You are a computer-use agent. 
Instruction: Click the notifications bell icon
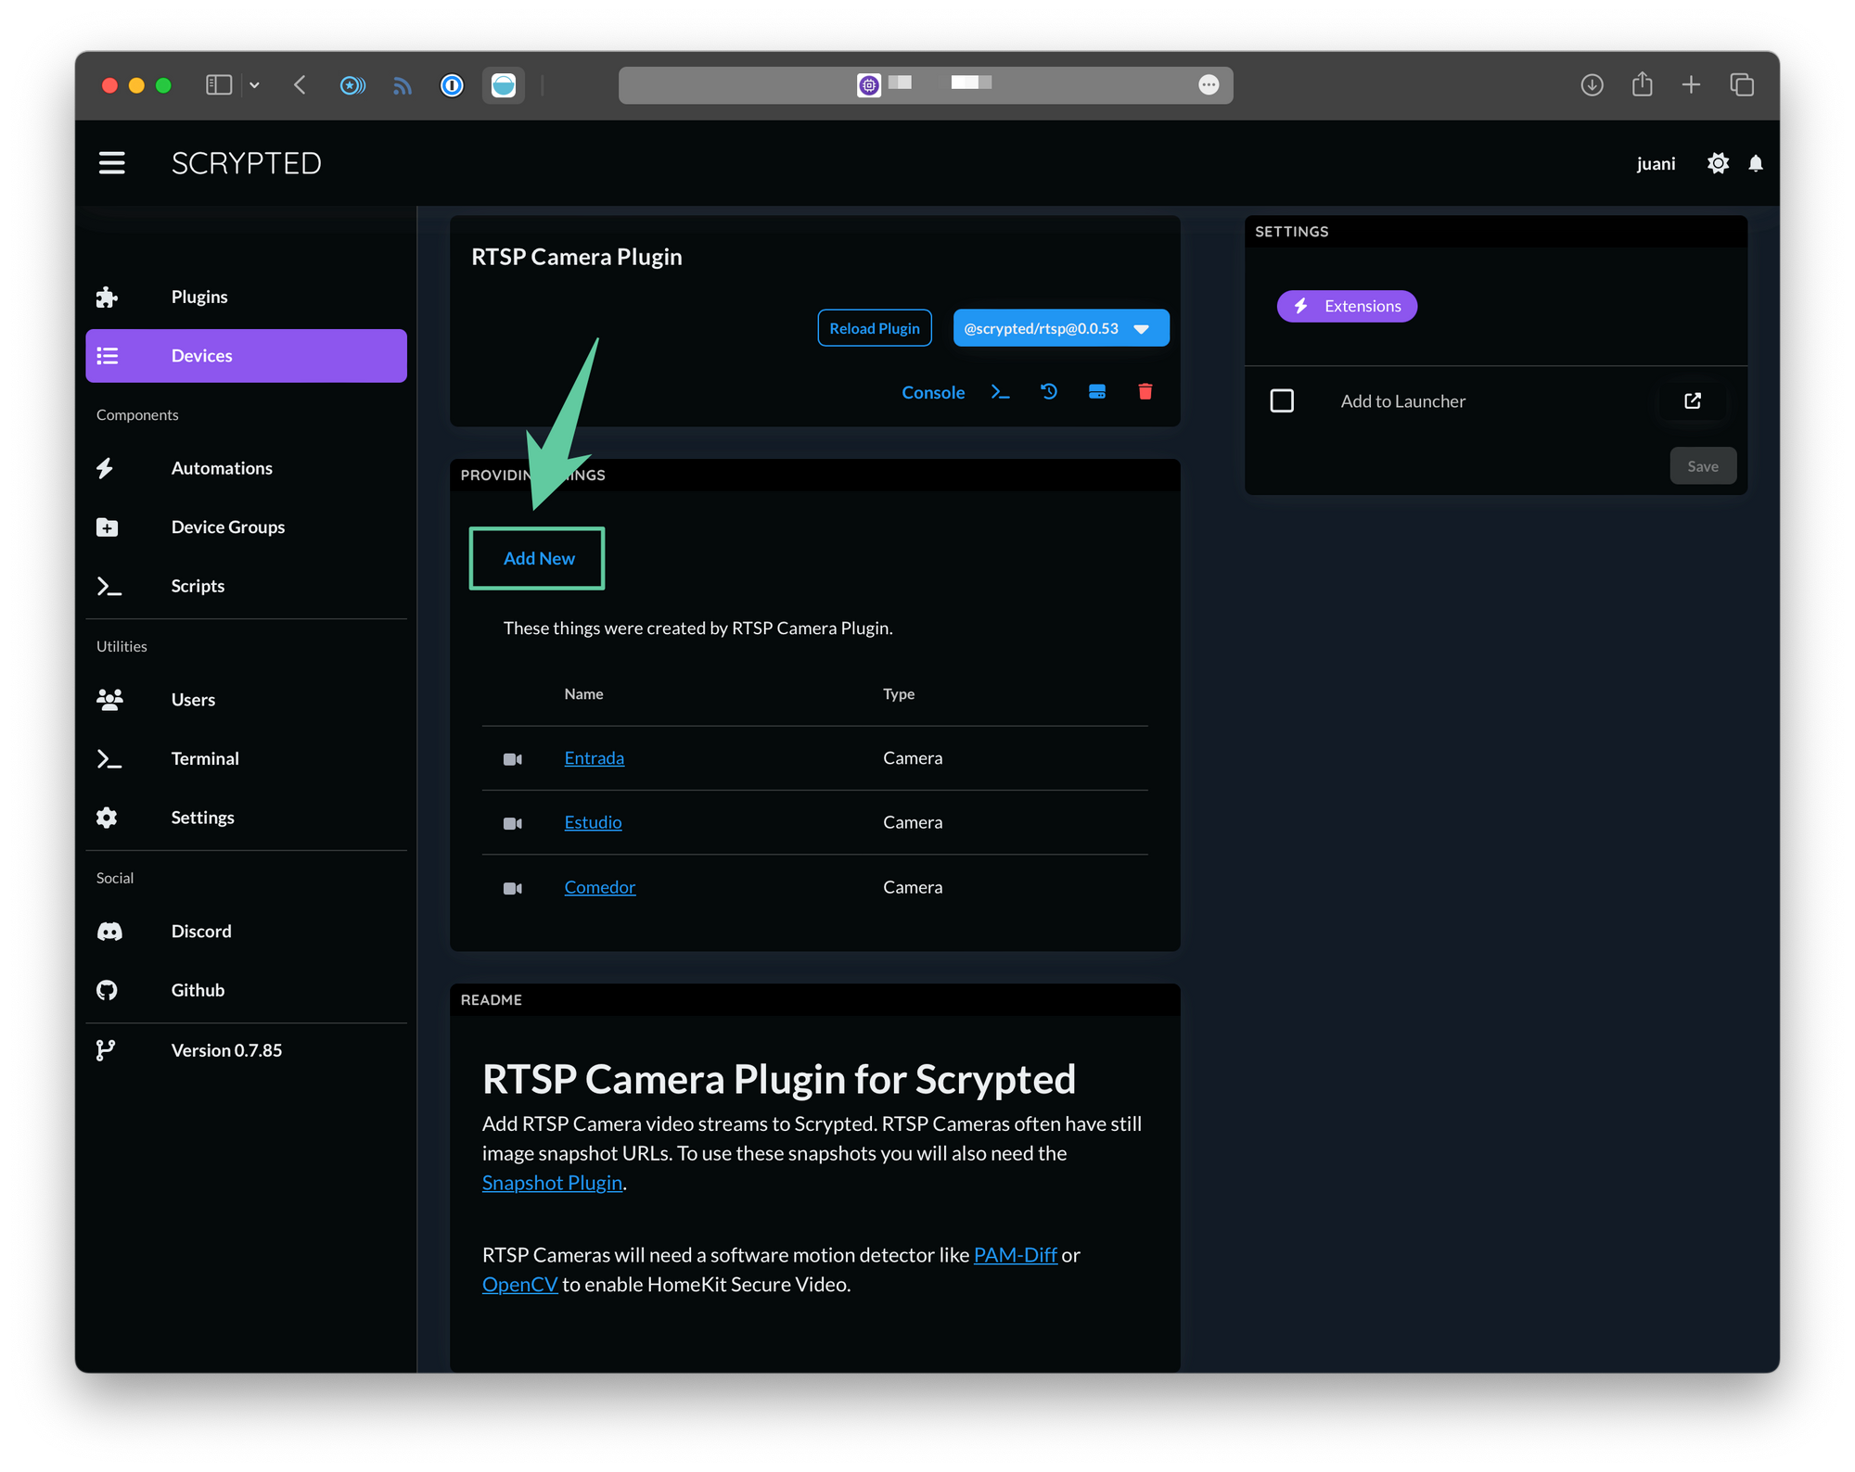[1755, 164]
